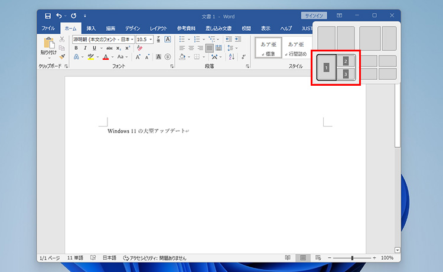
Task: Toggle Strikethrough (abc) formatting
Action: tap(109, 48)
